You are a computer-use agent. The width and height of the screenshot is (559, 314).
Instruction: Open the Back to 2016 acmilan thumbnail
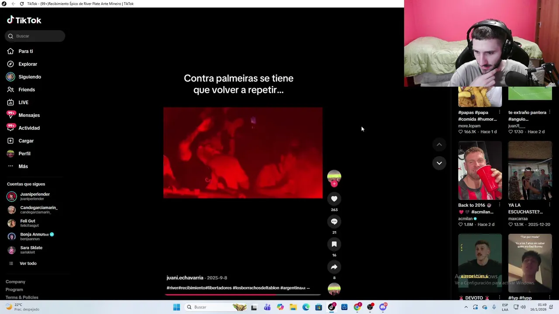[x=480, y=171]
